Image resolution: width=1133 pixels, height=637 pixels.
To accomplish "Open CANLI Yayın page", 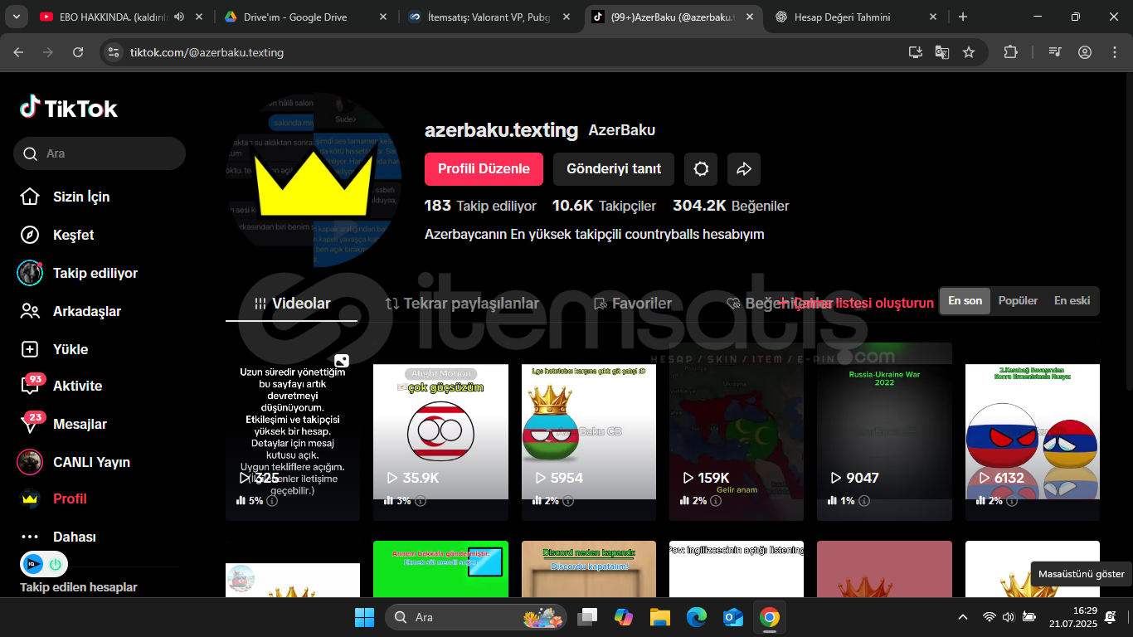I will [x=74, y=462].
